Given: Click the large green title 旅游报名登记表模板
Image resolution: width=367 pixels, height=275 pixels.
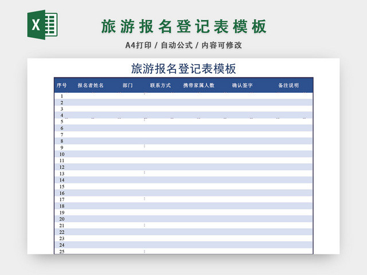Looking at the screenshot, I should click(183, 26).
